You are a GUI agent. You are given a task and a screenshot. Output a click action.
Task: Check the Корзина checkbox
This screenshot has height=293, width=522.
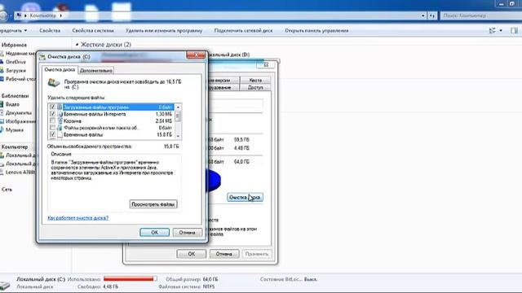coord(52,121)
